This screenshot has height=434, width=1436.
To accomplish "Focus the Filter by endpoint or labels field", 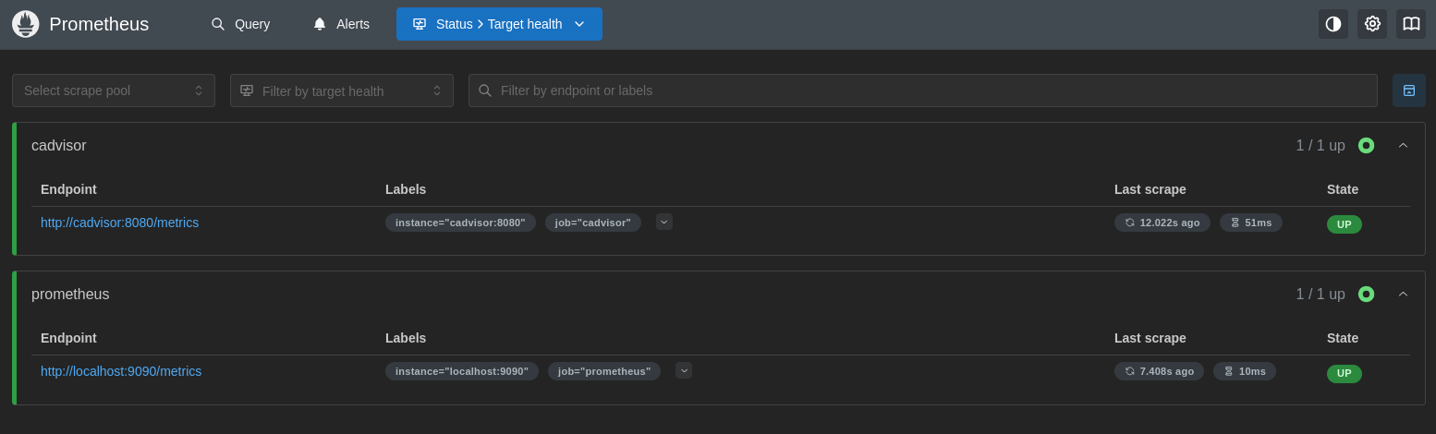I will (924, 90).
